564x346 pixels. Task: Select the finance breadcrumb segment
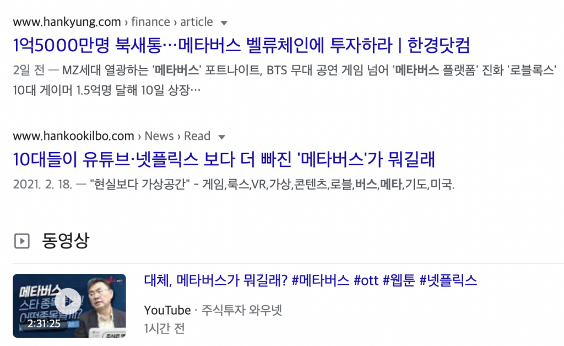click(x=150, y=22)
